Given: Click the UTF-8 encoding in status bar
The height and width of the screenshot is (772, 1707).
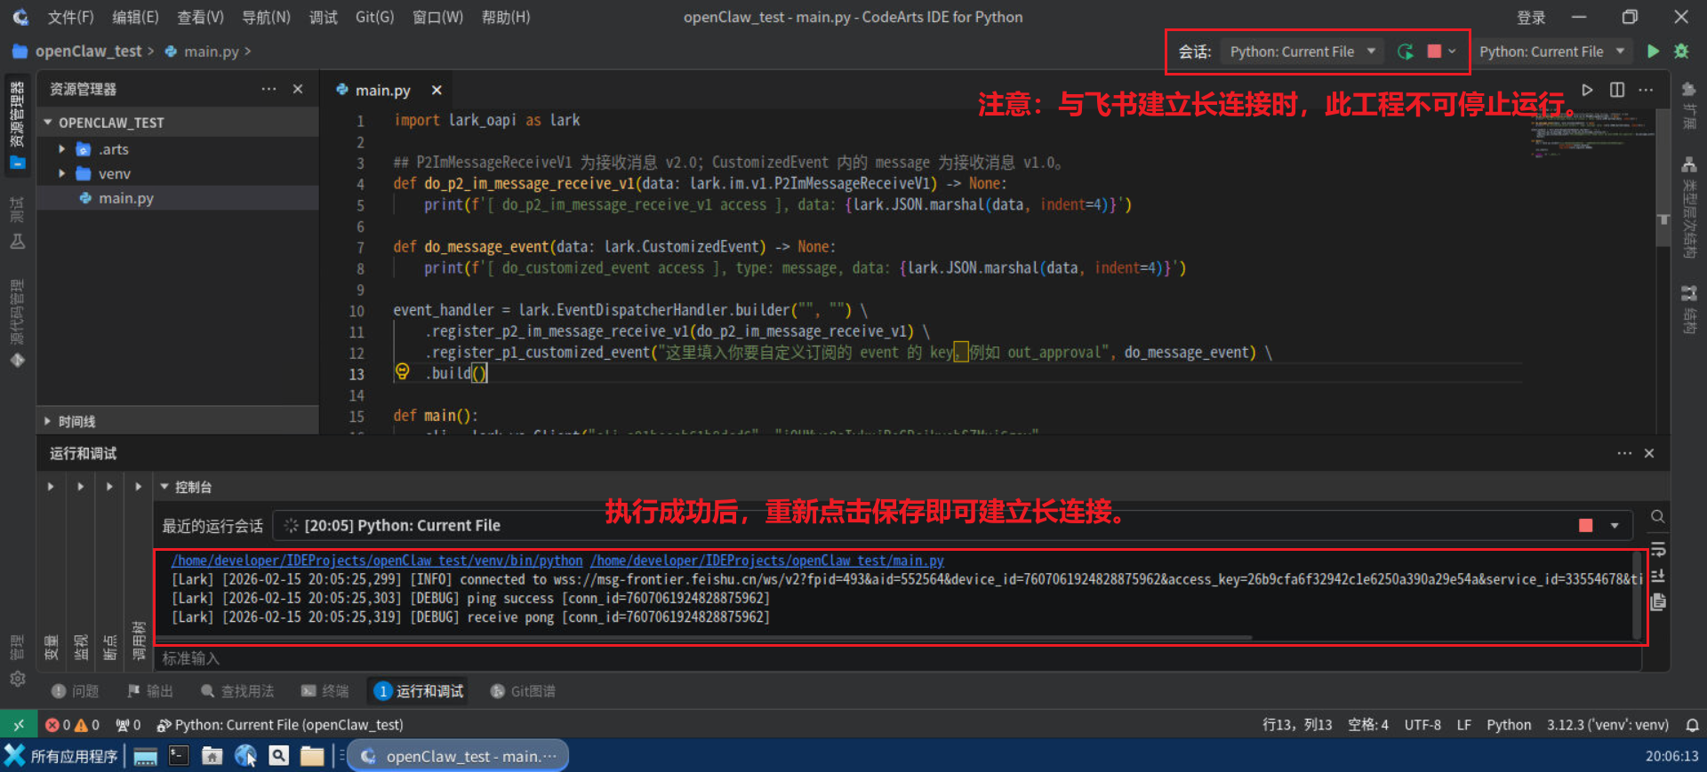Looking at the screenshot, I should click(x=1422, y=725).
